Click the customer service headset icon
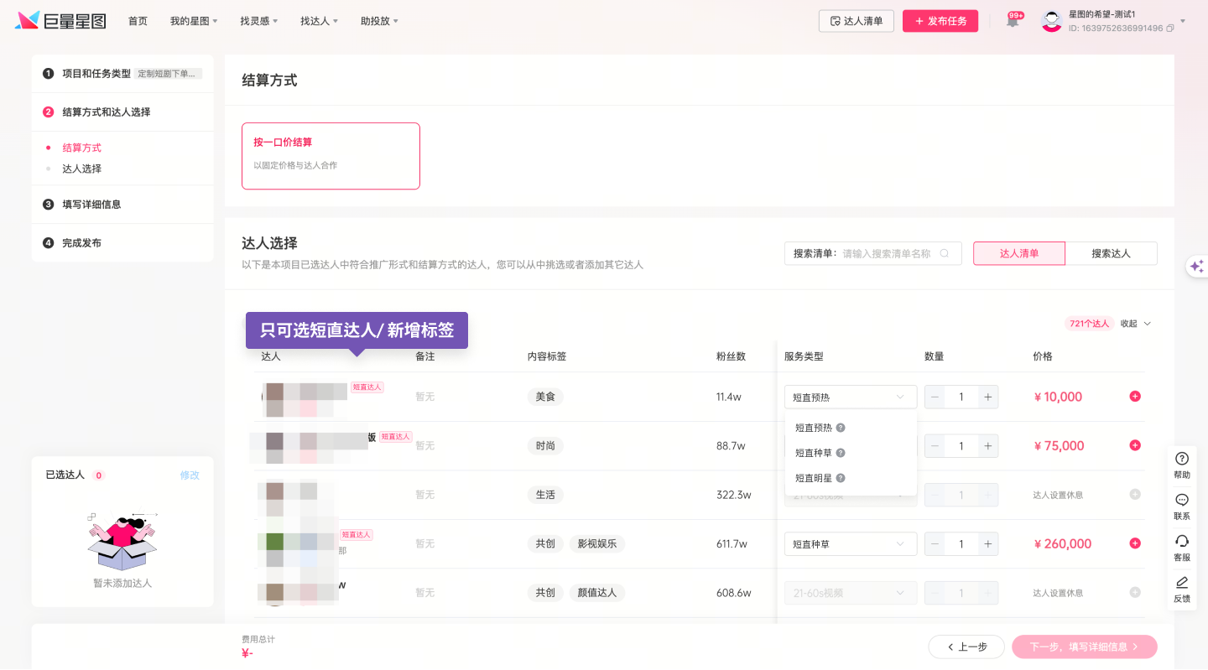1208x670 pixels. coord(1182,547)
